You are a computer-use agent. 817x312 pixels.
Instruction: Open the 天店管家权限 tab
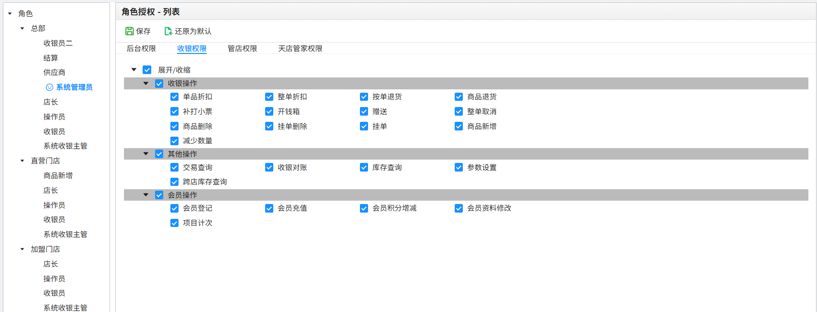[300, 48]
